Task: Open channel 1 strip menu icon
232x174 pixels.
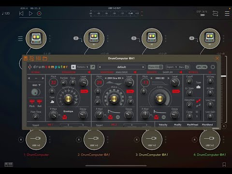Action: (20, 39)
